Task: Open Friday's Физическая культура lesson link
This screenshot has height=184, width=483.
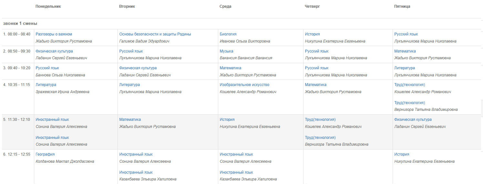Action: (x=413, y=120)
